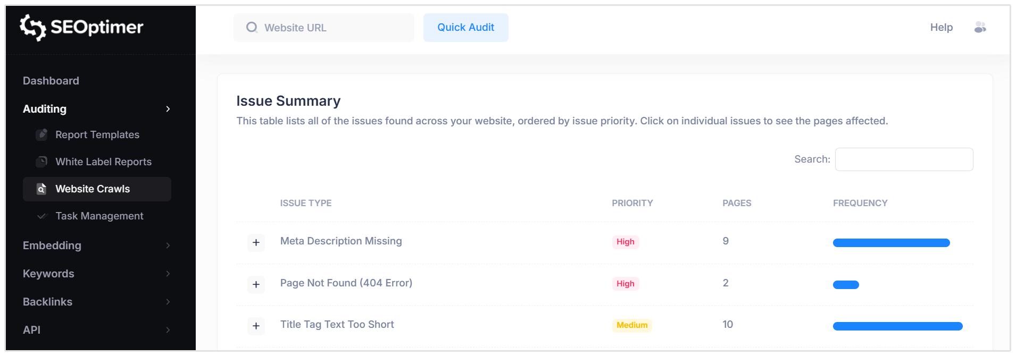Select the Website Crawls icon in sidebar
The image size is (1016, 356).
40,189
